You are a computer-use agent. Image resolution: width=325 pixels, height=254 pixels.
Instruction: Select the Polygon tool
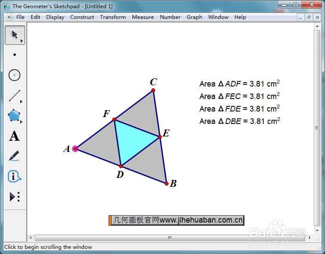[x=14, y=115]
